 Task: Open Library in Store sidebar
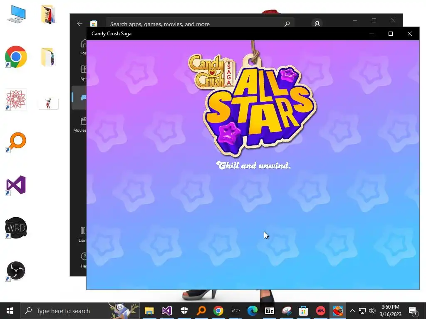tap(82, 234)
